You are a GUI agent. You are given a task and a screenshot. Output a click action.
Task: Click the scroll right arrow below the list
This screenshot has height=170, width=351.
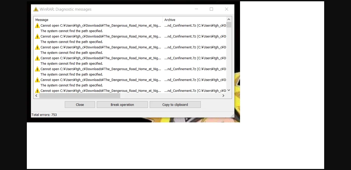coord(223,96)
